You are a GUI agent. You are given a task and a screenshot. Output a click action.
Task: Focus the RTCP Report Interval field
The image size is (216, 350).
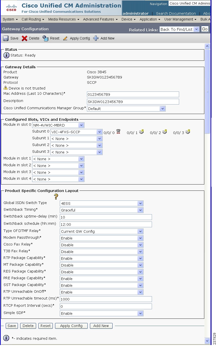[x=106, y=306]
